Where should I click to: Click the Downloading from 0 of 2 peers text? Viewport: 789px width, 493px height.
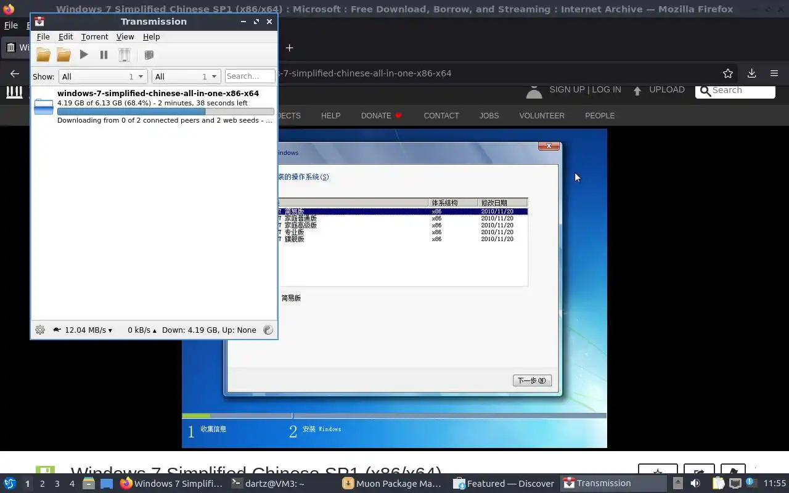(x=165, y=120)
